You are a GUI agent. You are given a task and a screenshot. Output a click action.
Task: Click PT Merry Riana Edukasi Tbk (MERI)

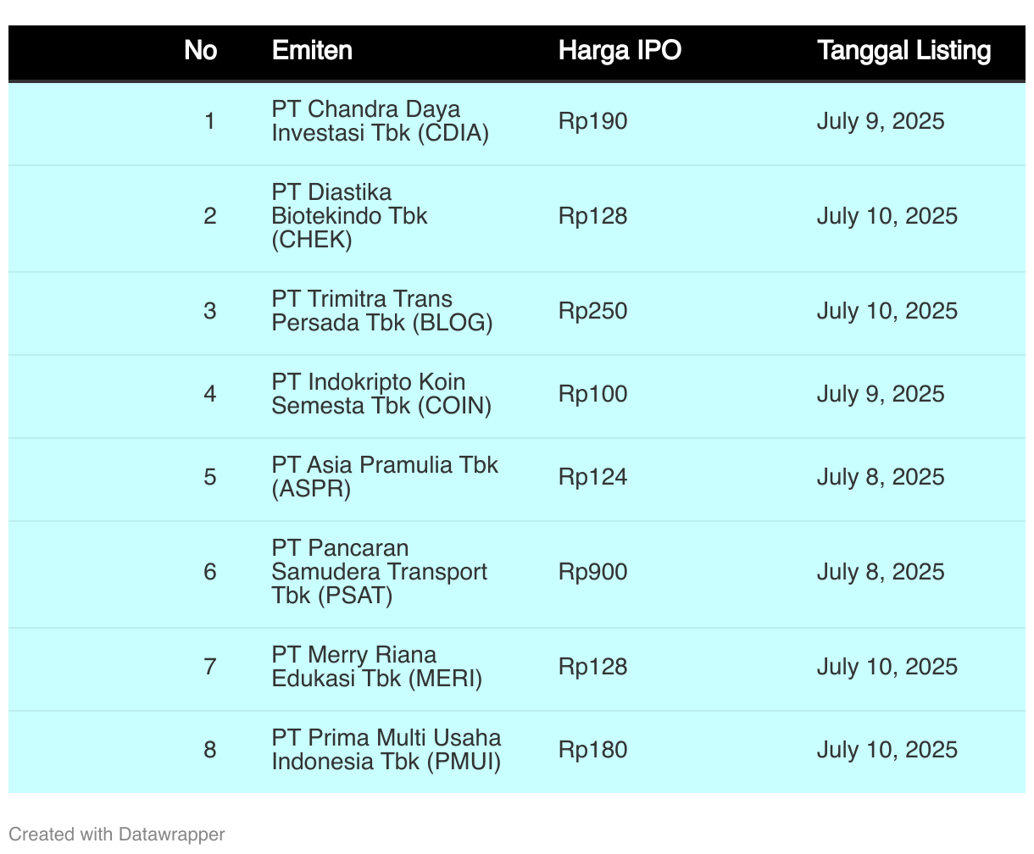(376, 667)
